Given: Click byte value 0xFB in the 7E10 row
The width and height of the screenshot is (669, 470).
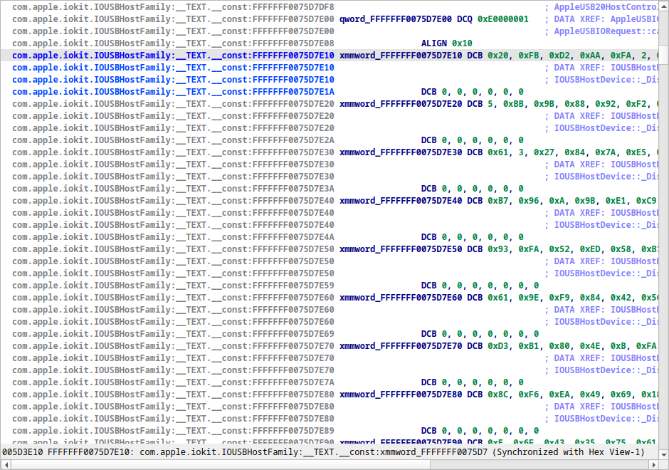Looking at the screenshot, I should click(x=528, y=56).
